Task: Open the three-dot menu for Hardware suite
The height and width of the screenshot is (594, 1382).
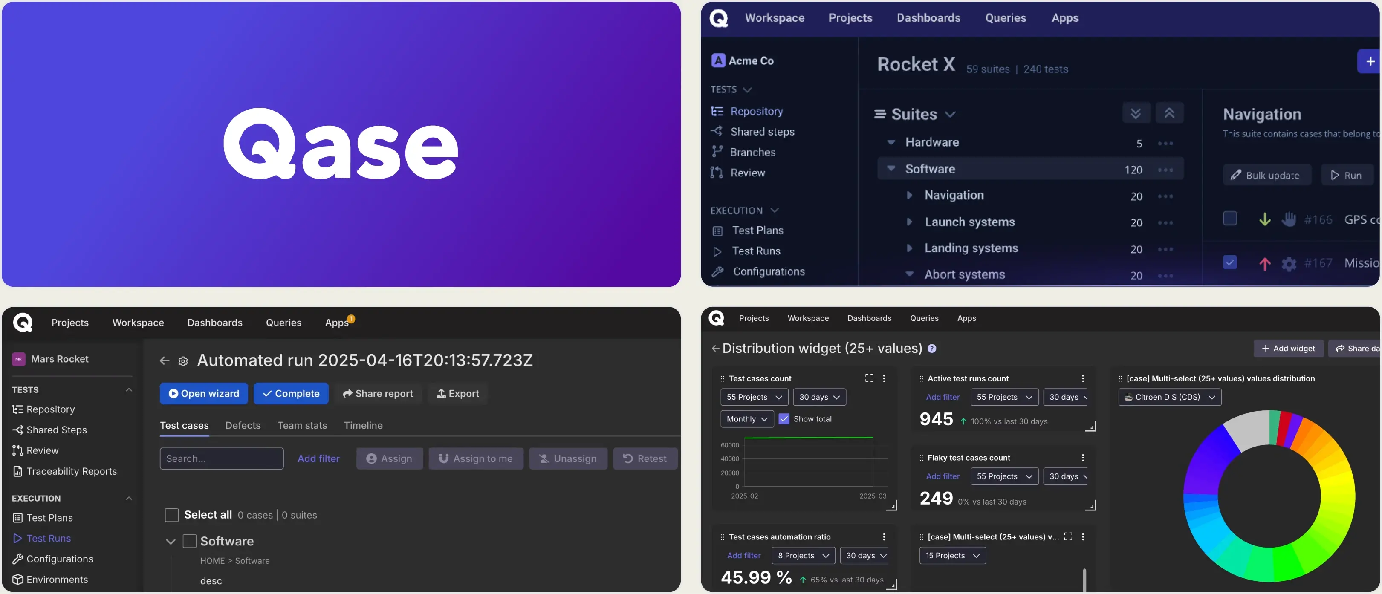Action: [x=1165, y=143]
